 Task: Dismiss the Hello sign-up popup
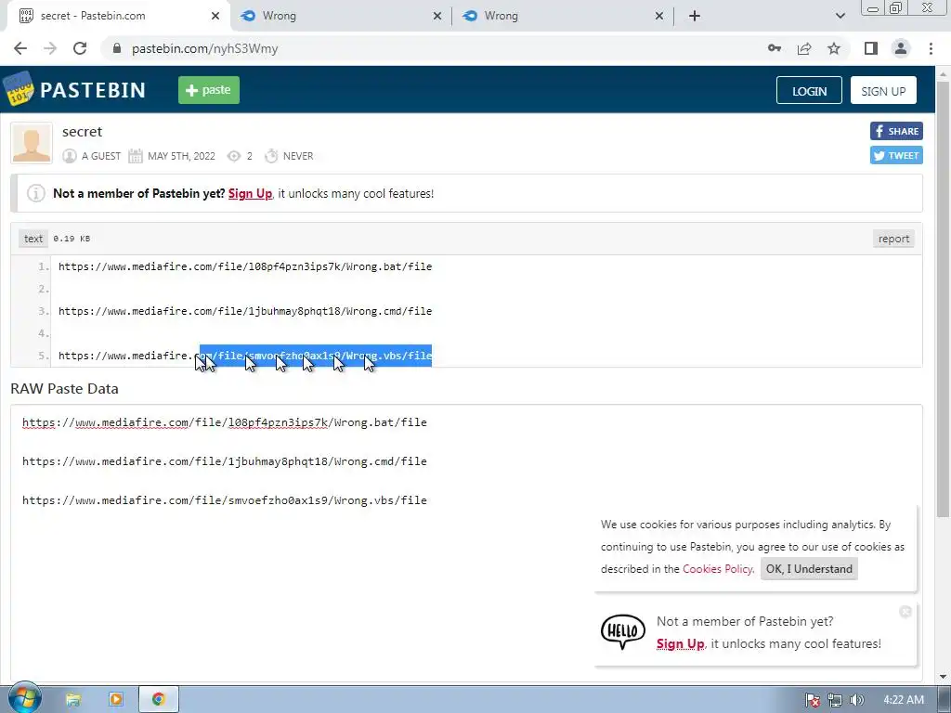(x=905, y=612)
